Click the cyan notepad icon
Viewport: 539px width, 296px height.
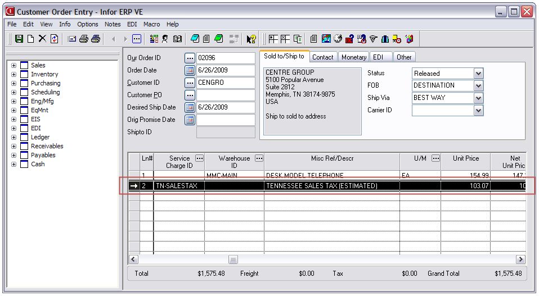click(195, 39)
